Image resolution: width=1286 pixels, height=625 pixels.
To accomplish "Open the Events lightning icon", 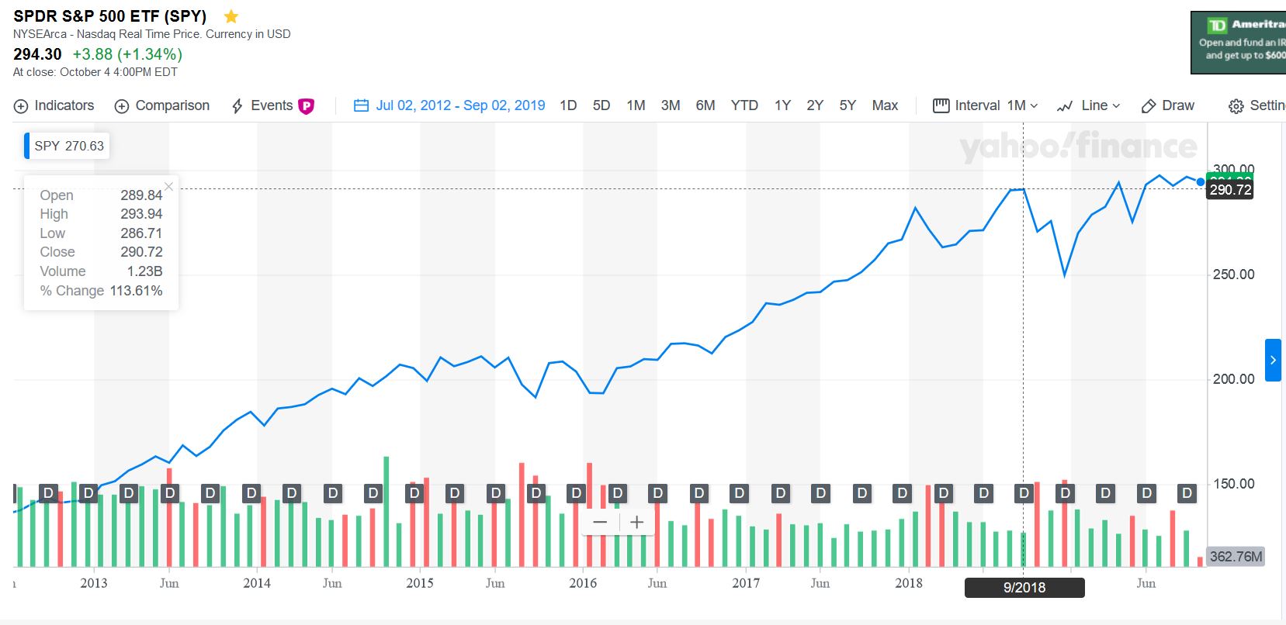I will (x=237, y=106).
